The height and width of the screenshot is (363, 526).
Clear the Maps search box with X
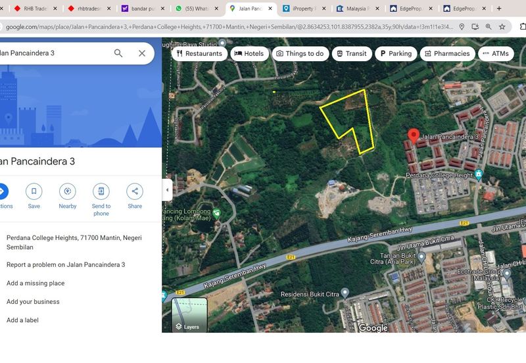click(142, 53)
